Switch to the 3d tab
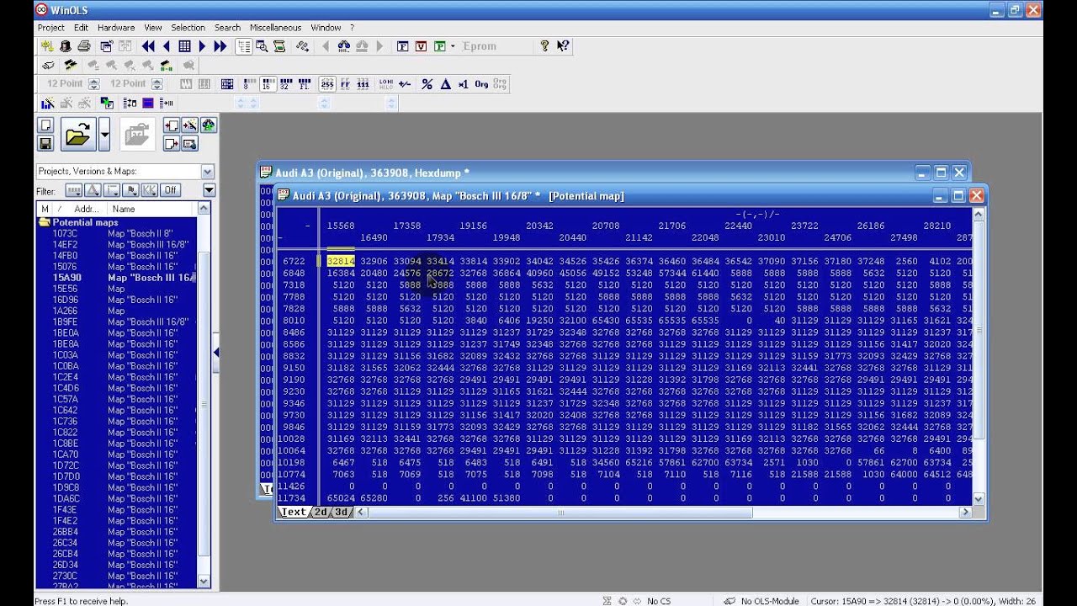Screen dimensions: 1077x606 click(x=340, y=512)
